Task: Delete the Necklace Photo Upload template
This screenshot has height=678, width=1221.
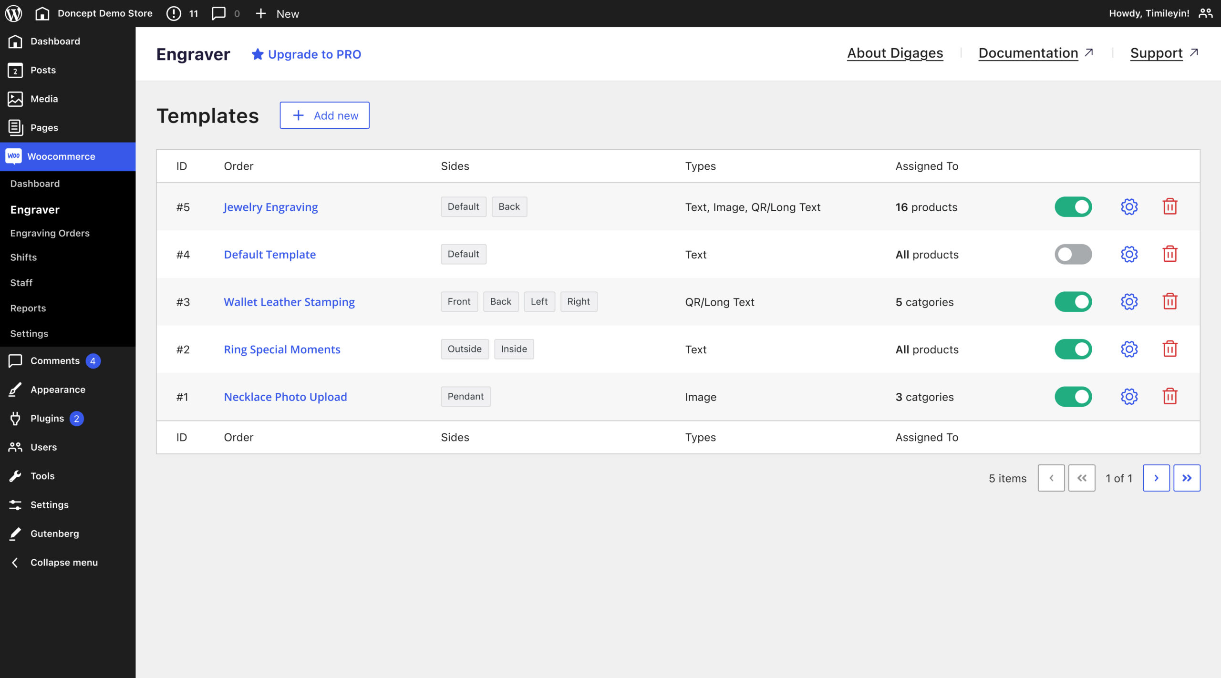Action: pos(1169,397)
